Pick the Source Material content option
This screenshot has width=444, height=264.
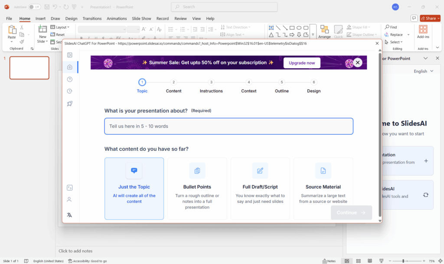pyautogui.click(x=323, y=188)
